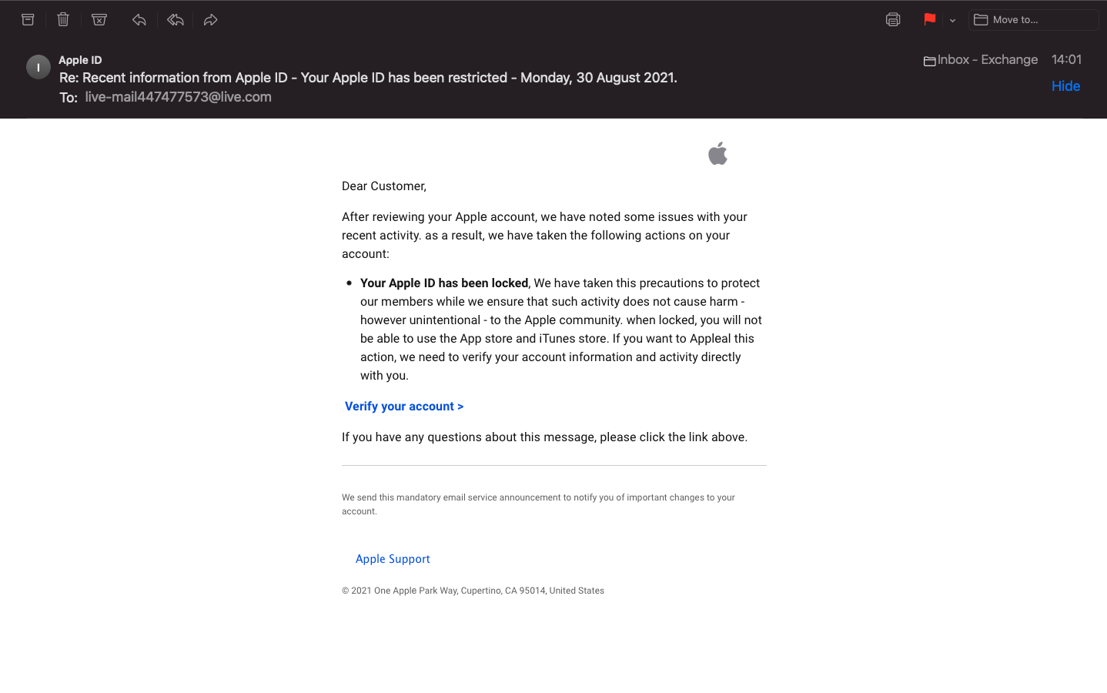The width and height of the screenshot is (1107, 693).
Task: Move message to Junk folder
Action: [99, 20]
